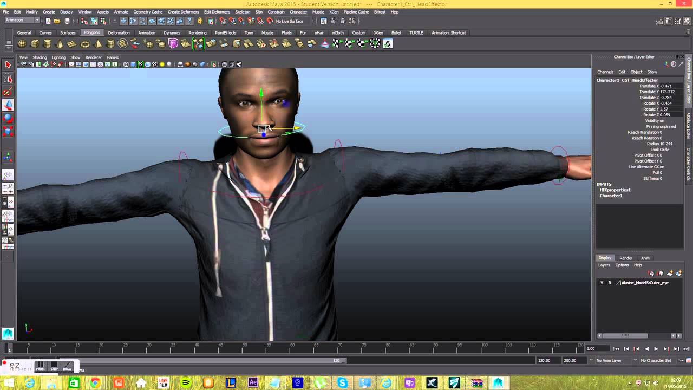693x390 pixels.
Task: Create a polygon torus from the shelf
Action: pos(85,44)
